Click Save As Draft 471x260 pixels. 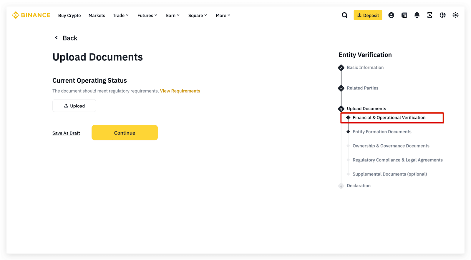[66, 133]
